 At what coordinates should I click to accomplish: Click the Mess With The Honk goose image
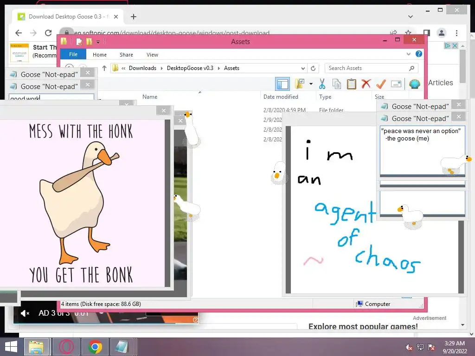[x=83, y=203]
